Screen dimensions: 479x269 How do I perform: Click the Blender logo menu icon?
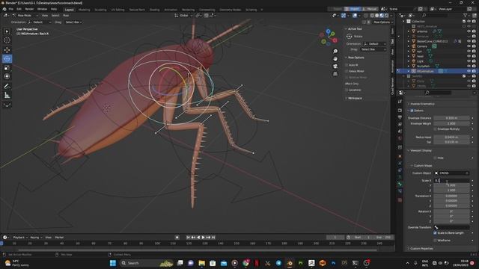[4, 9]
